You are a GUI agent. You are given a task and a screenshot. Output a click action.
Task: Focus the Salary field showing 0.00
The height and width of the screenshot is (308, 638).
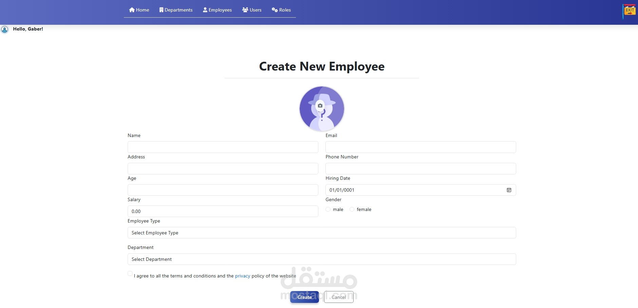click(x=223, y=211)
